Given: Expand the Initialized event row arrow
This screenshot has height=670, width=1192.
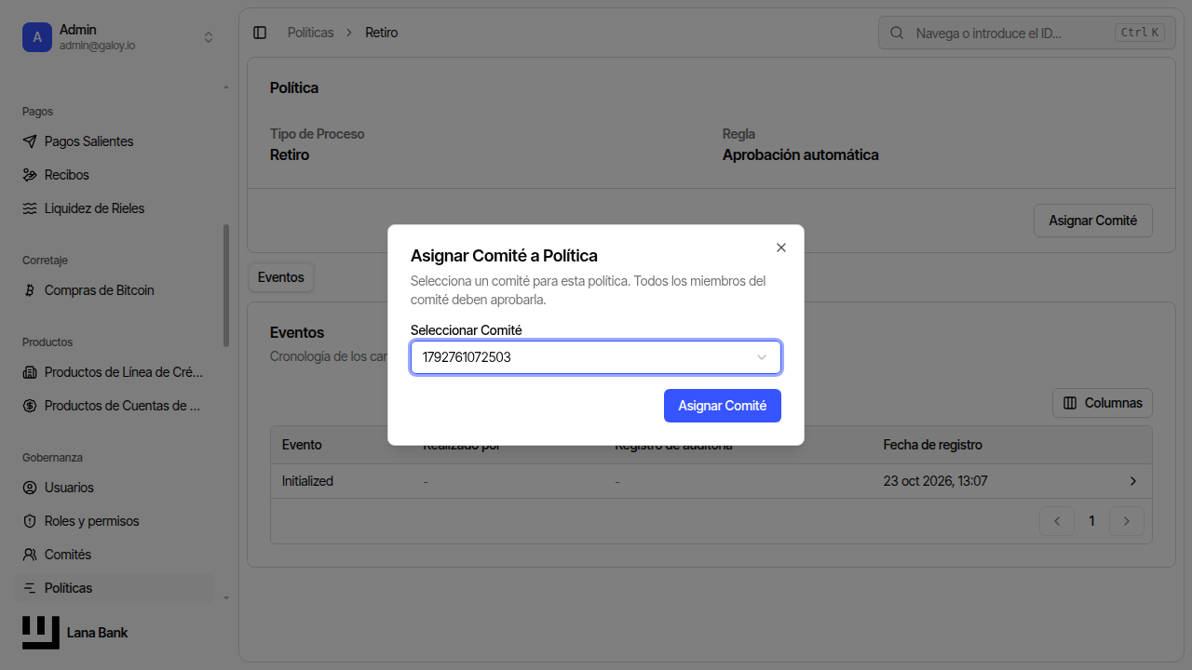Looking at the screenshot, I should point(1133,481).
